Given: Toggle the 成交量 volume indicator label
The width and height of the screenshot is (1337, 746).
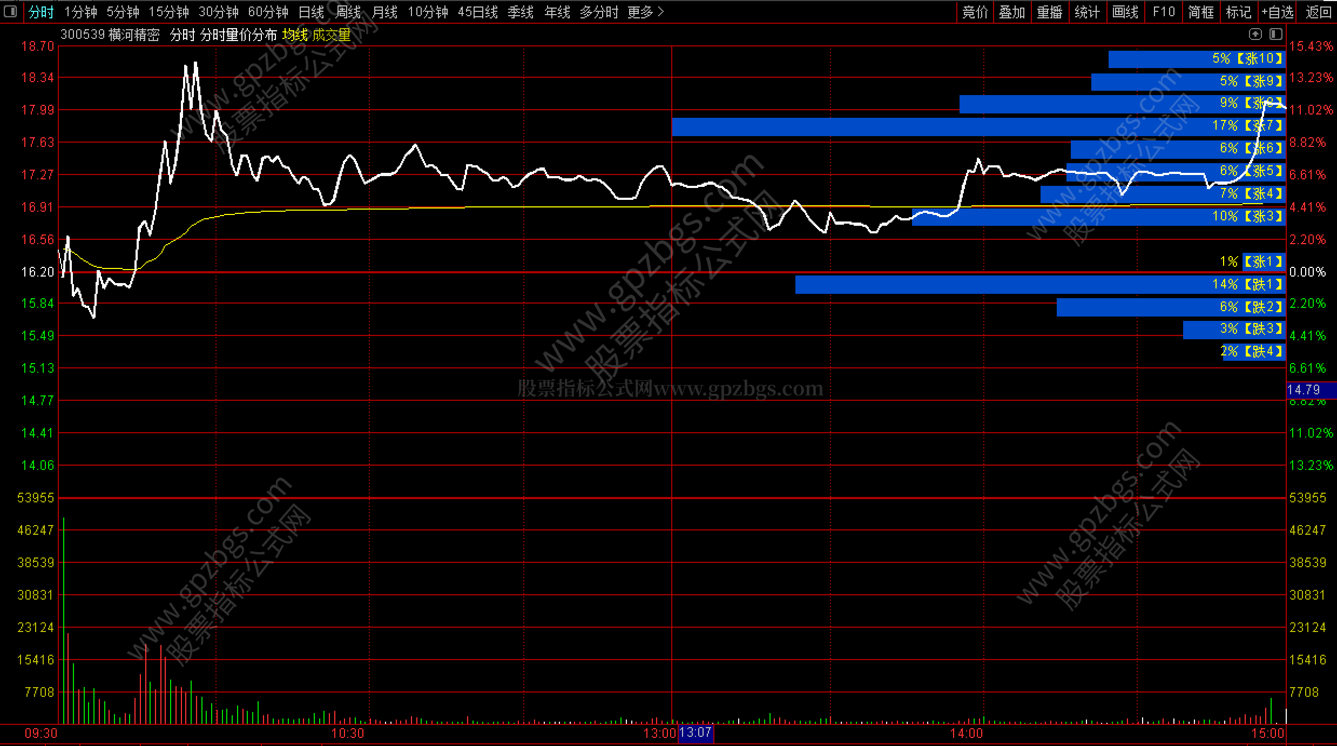Looking at the screenshot, I should pyautogui.click(x=331, y=35).
